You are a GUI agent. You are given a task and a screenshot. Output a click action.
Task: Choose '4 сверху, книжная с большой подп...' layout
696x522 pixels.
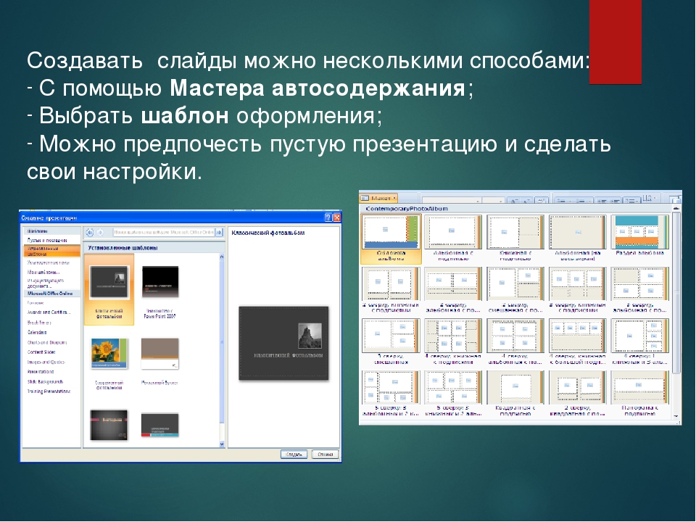[578, 342]
